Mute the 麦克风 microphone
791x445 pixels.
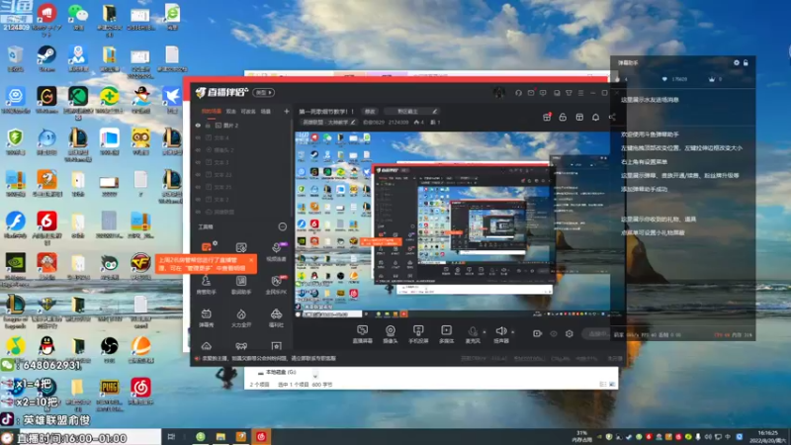pyautogui.click(x=473, y=334)
